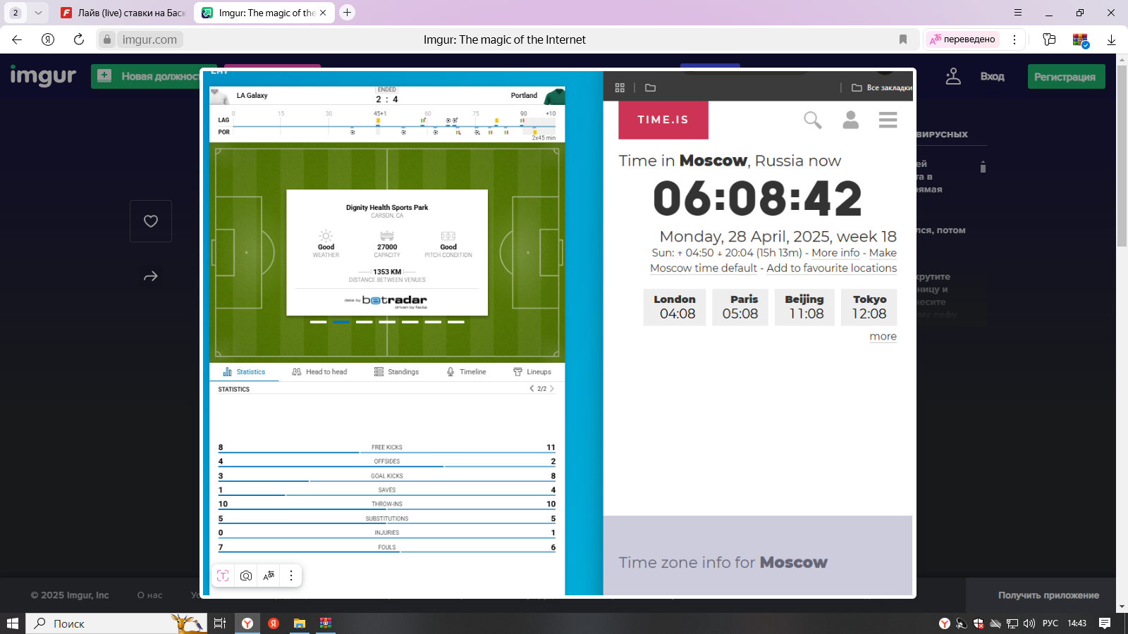
Task: Open three-dot menu on image toolbar
Action: click(x=291, y=576)
